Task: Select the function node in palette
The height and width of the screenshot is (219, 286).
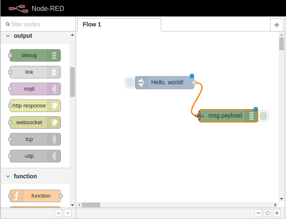Action: 35,196
